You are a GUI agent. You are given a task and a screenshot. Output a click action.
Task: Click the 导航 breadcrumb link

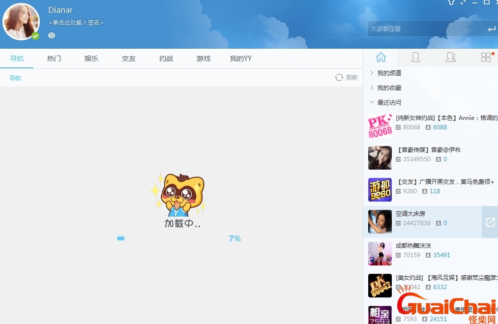15,78
